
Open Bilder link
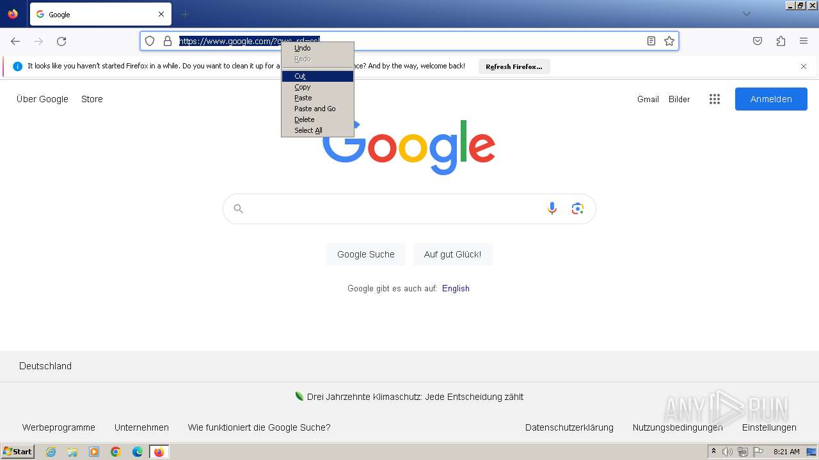680,99
